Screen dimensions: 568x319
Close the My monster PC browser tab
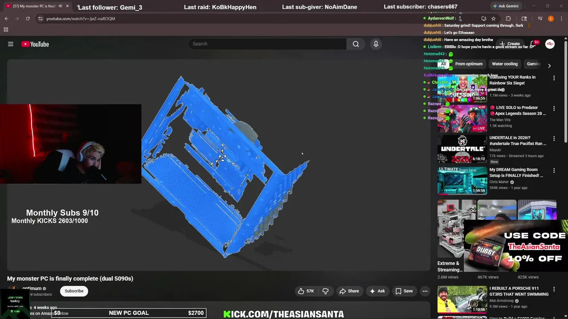pos(67,6)
